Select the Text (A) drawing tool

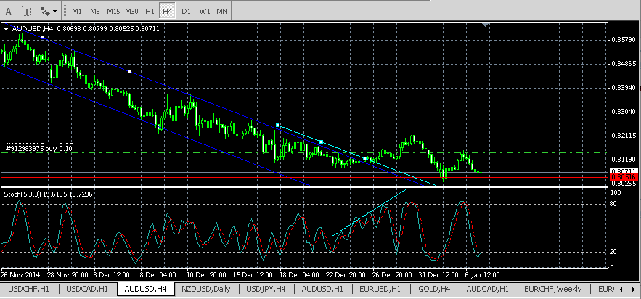[x=8, y=11]
